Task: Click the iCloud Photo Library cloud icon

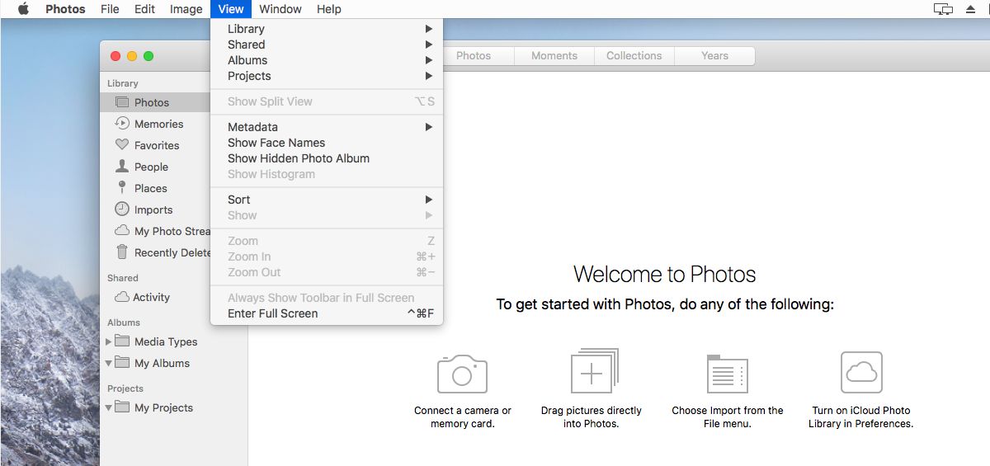Action: (x=861, y=372)
